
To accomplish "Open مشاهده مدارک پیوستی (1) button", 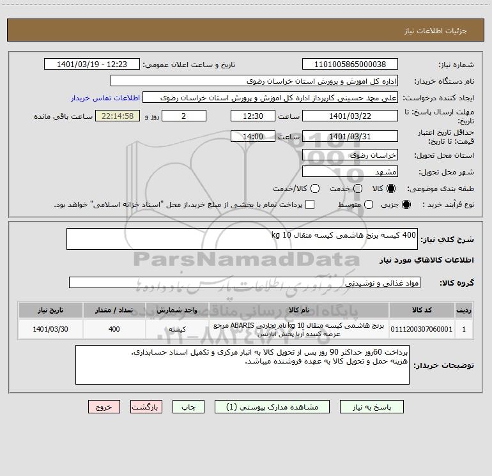I will point(272,407).
